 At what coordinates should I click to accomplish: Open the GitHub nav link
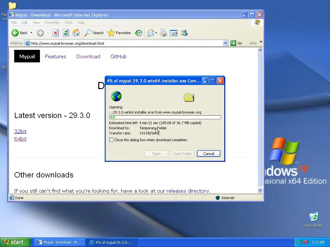tap(119, 56)
